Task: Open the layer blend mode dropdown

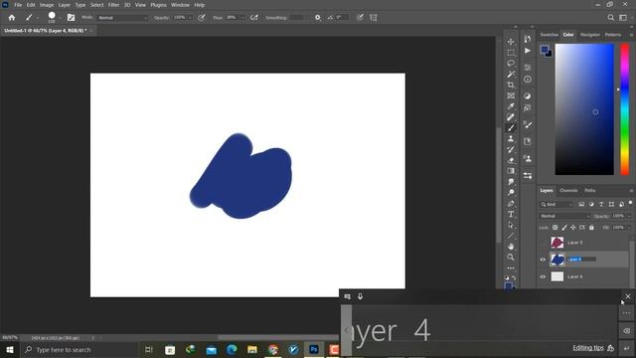Action: 564,216
